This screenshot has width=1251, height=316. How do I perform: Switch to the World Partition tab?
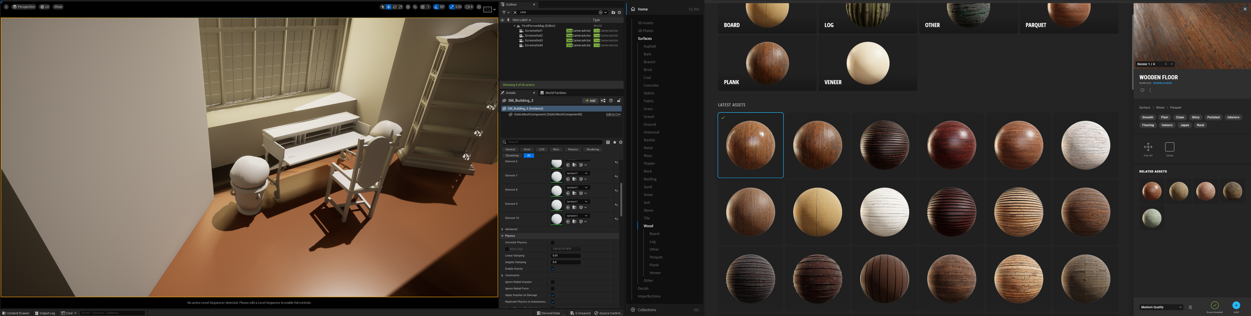[x=554, y=93]
